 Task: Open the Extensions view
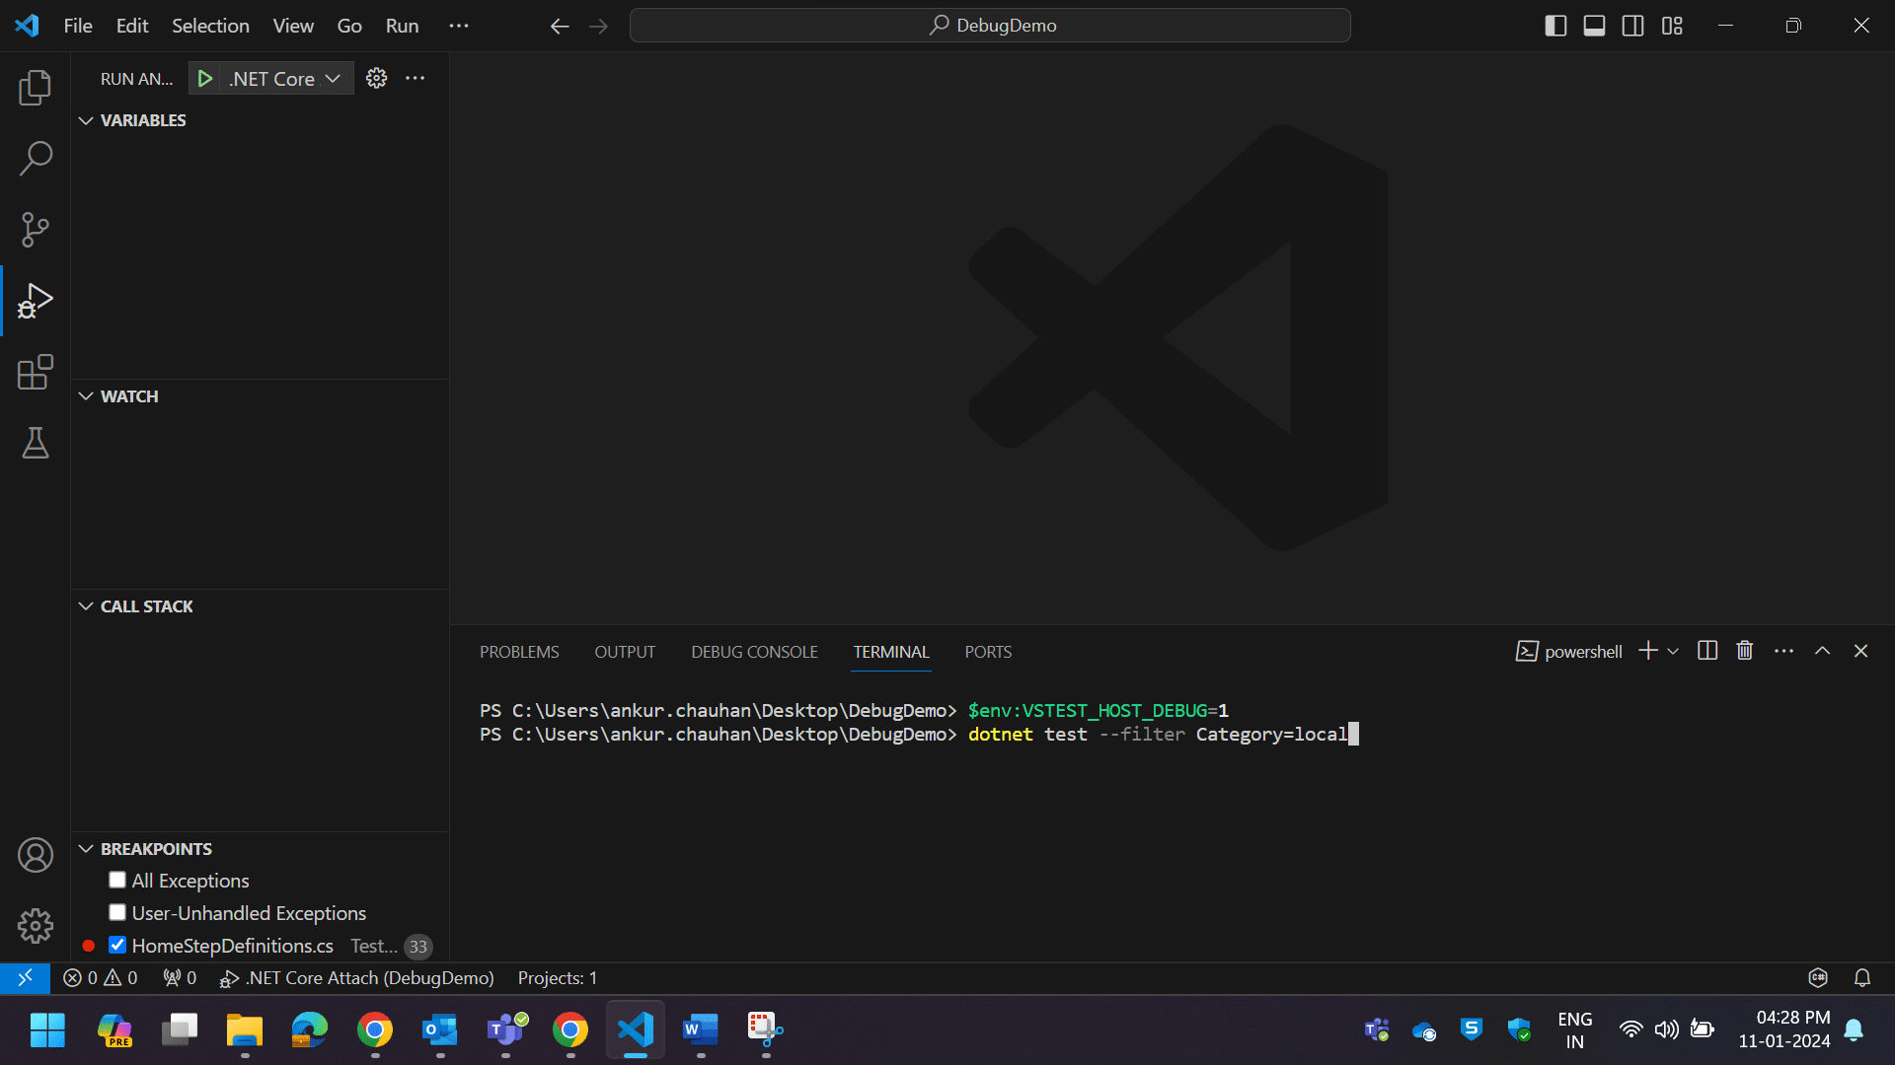[36, 372]
